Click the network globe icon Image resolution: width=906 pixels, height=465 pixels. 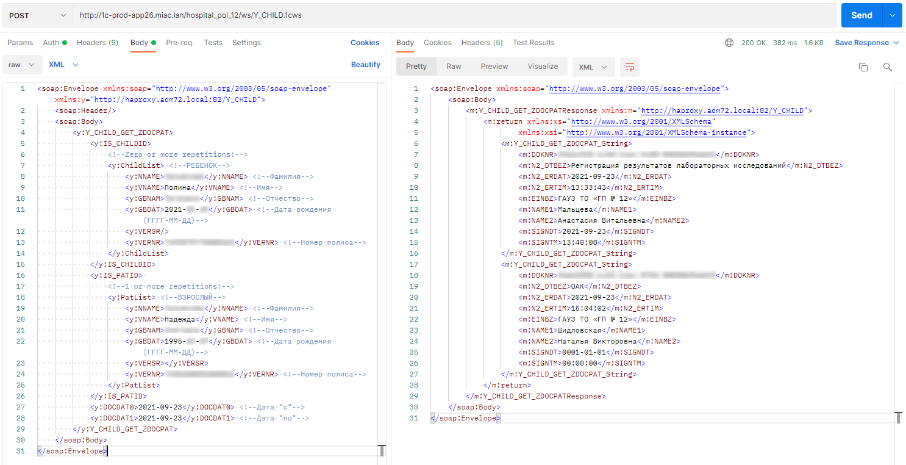pyautogui.click(x=729, y=43)
